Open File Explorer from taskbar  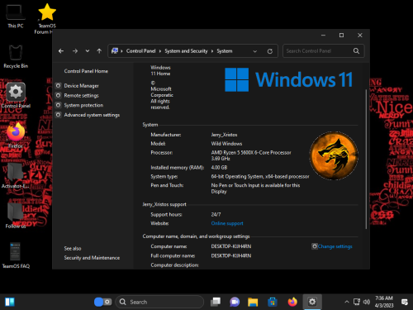coord(253,302)
